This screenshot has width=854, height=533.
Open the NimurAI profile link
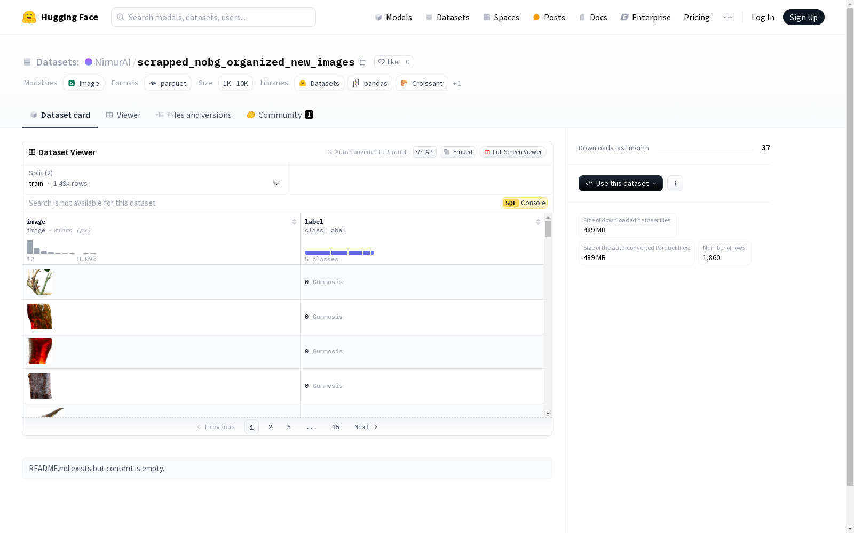tap(113, 62)
